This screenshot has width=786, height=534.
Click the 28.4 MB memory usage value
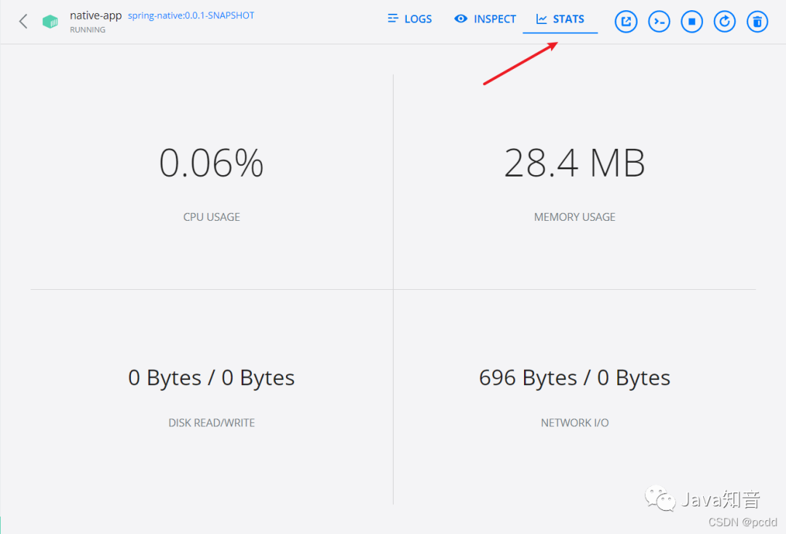click(574, 163)
